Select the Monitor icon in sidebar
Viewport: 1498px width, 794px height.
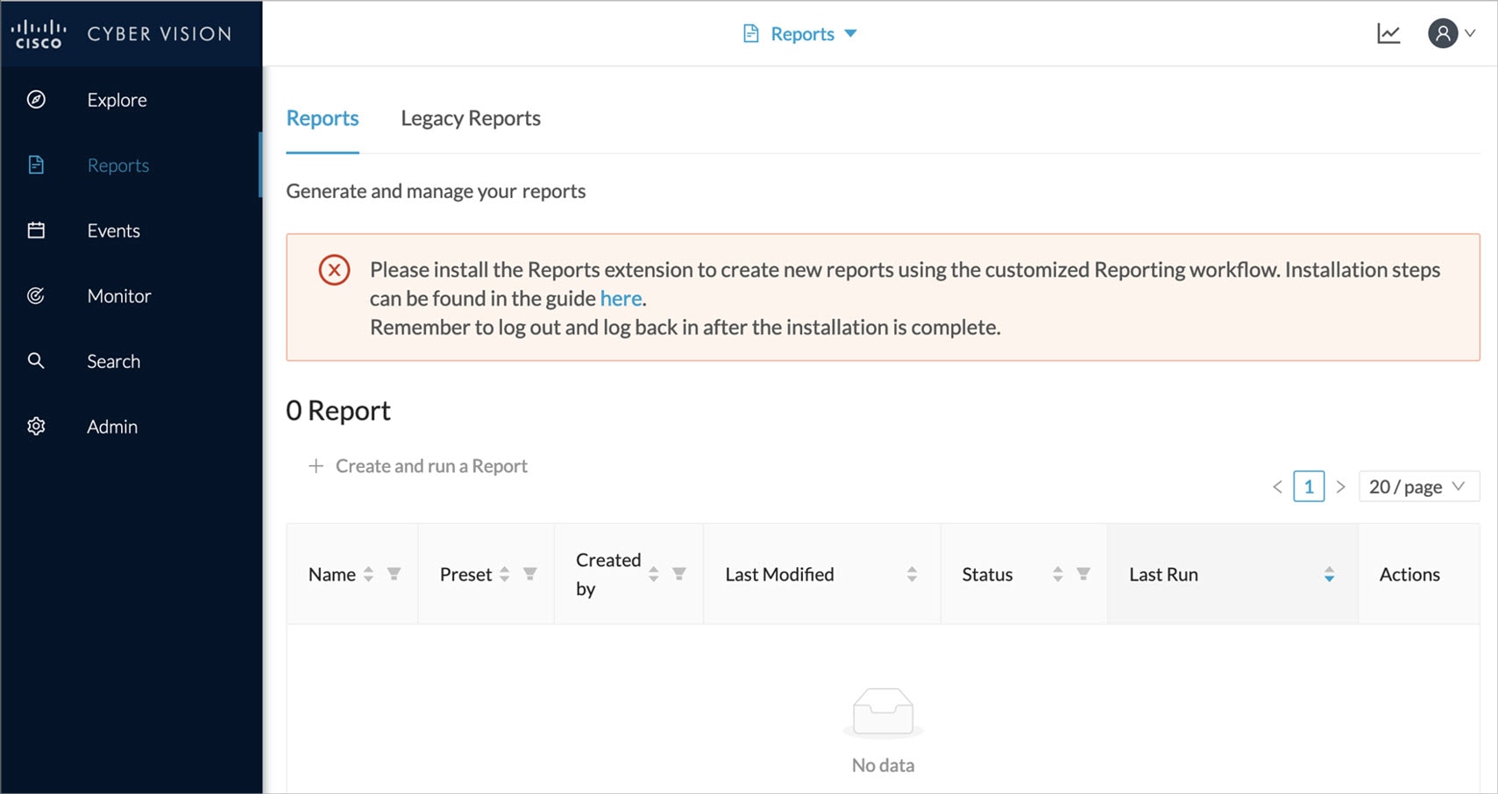click(36, 295)
